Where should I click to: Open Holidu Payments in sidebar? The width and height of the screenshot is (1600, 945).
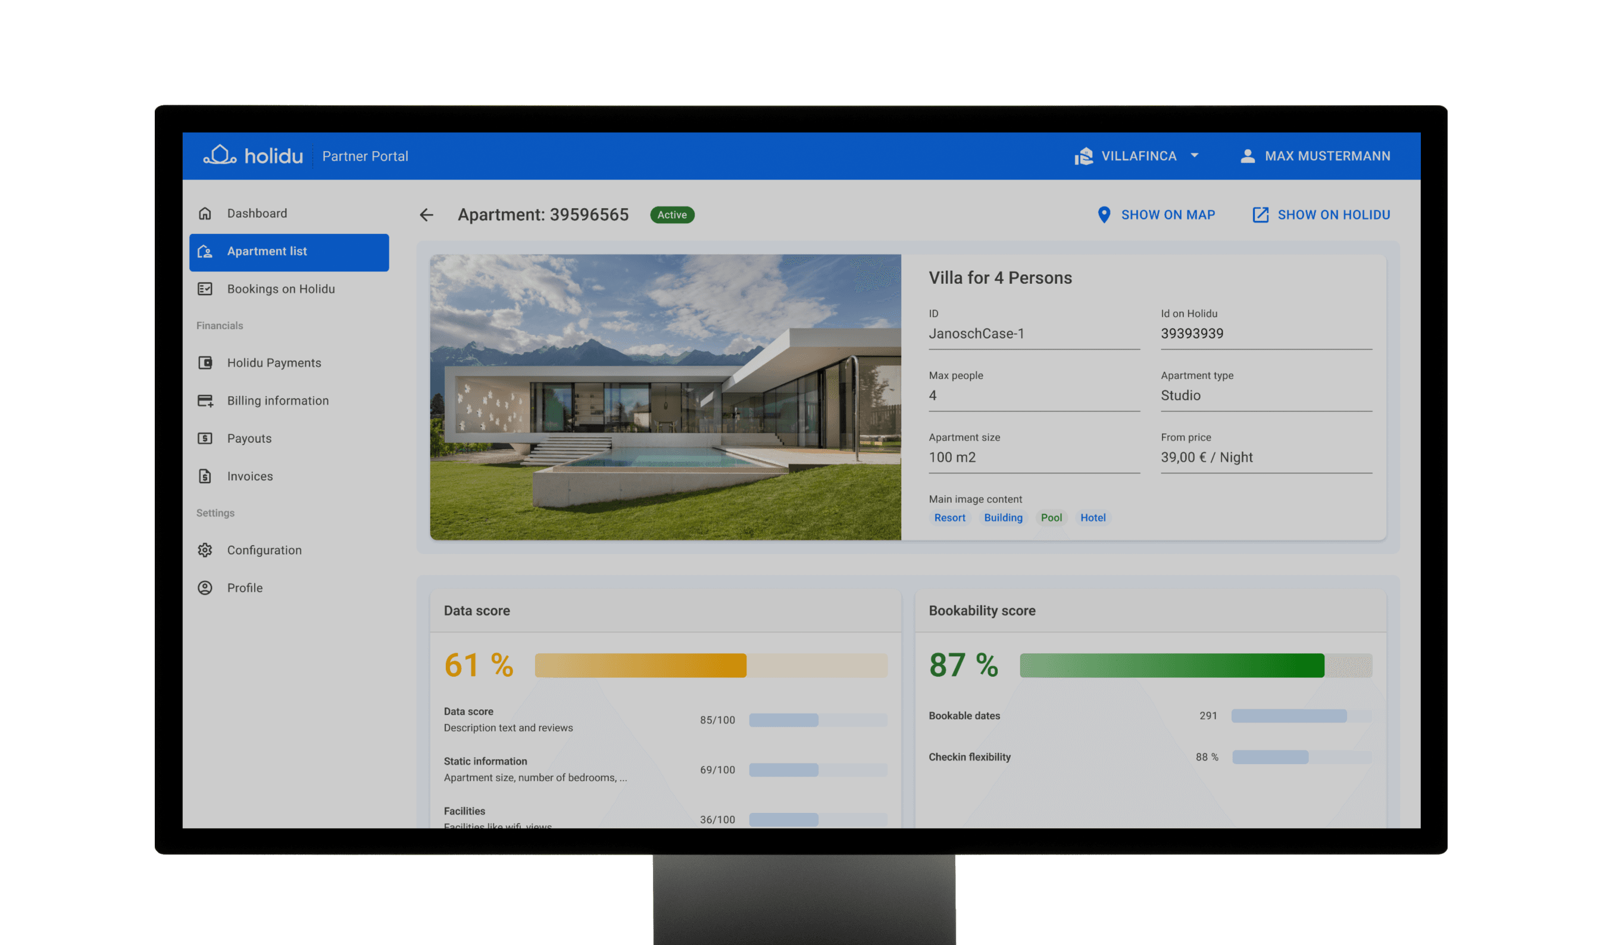274,363
